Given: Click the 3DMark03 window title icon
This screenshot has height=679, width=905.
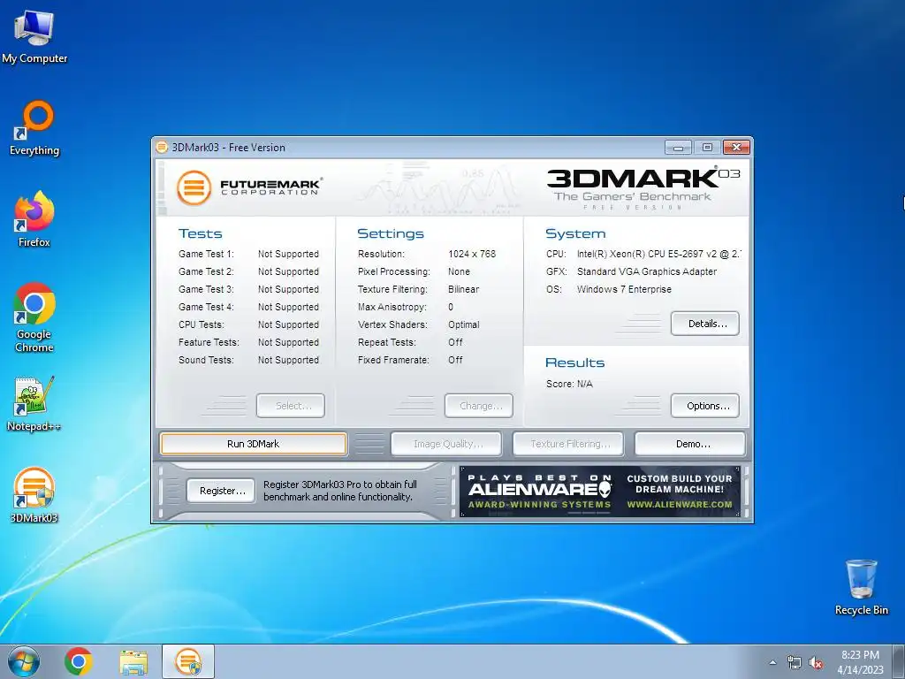Looking at the screenshot, I should click(x=162, y=148).
